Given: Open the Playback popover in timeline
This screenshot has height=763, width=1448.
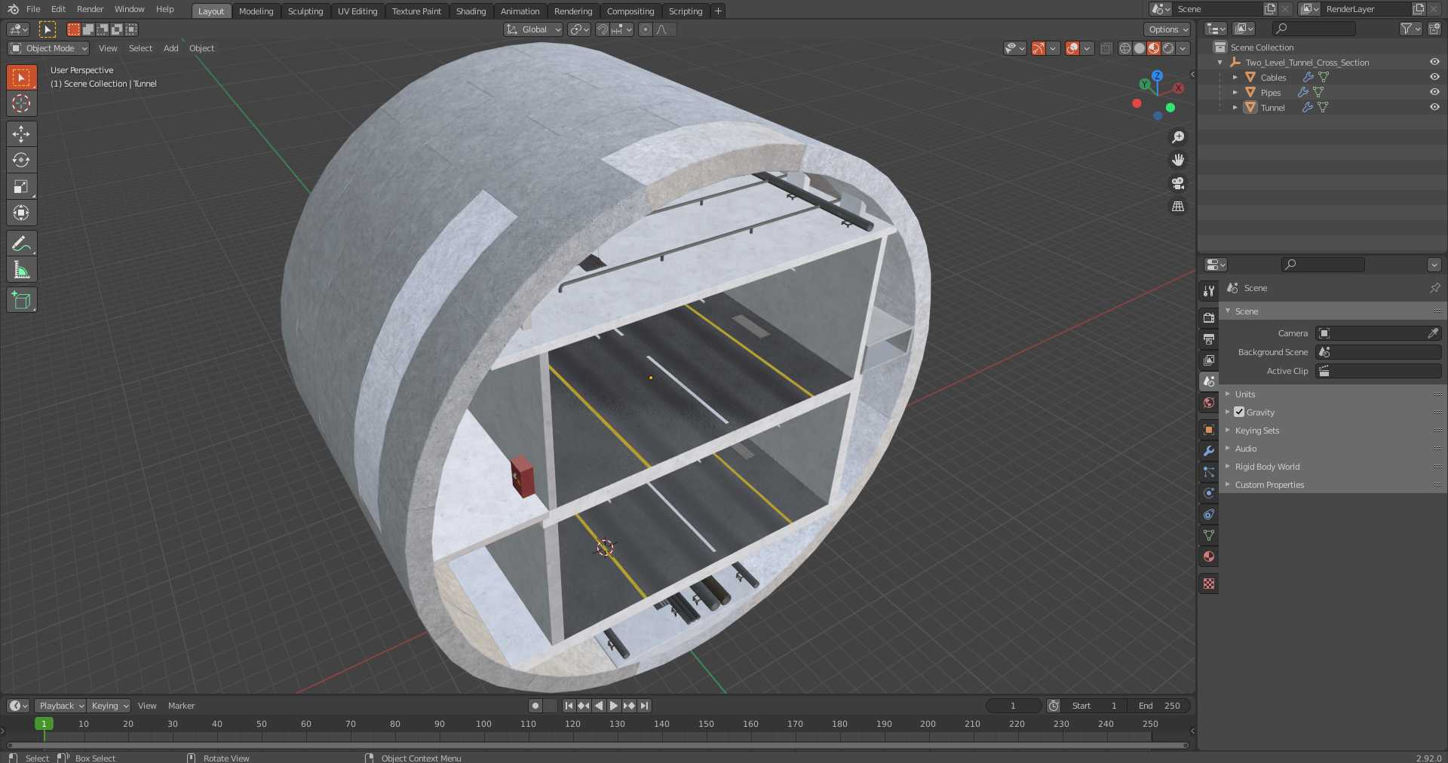Looking at the screenshot, I should pyautogui.click(x=60, y=706).
